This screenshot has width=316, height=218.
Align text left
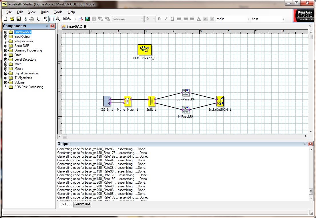pyautogui.click(x=179, y=19)
